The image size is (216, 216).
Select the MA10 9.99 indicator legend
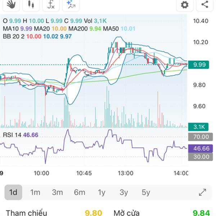[18, 29]
